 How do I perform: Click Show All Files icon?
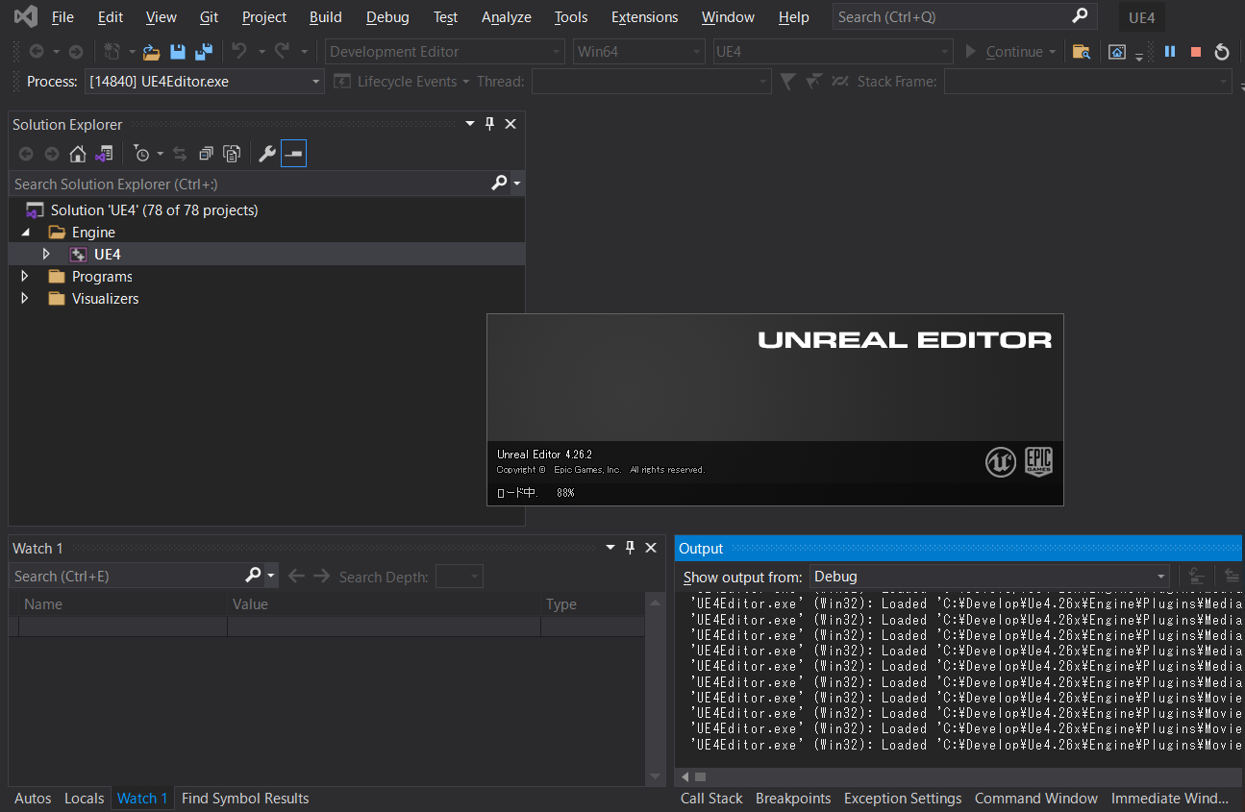[232, 154]
